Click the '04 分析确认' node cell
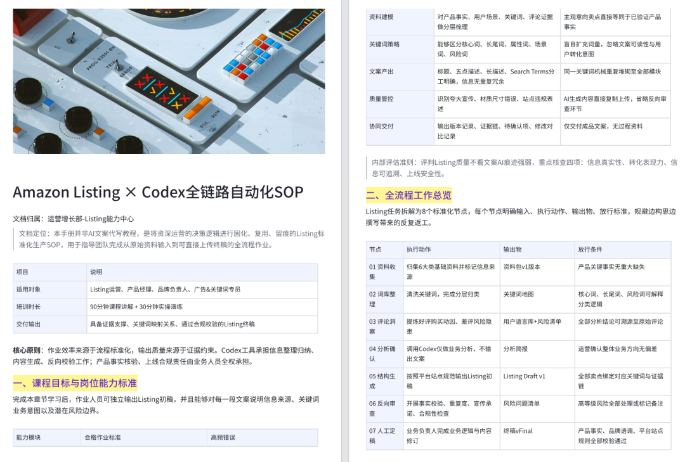 [x=384, y=354]
